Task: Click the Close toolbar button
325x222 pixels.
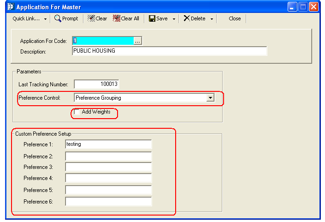Action: point(235,18)
